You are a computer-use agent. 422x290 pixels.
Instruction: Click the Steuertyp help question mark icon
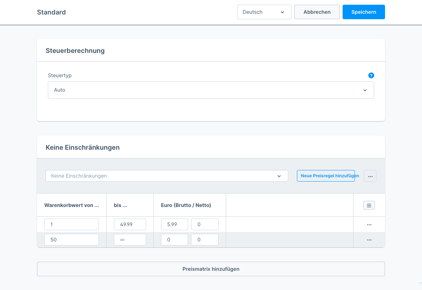[x=371, y=75]
